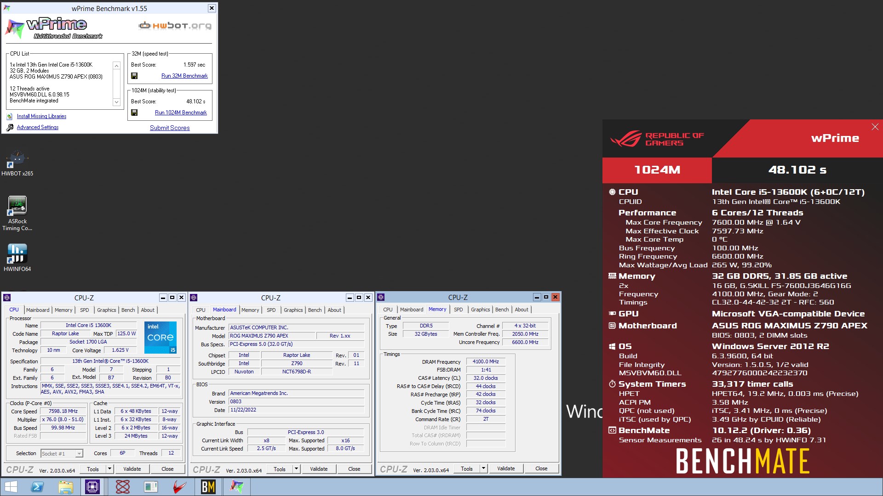Image resolution: width=883 pixels, height=496 pixels.
Task: Click the BenchMate BM taskbar icon
Action: click(208, 487)
